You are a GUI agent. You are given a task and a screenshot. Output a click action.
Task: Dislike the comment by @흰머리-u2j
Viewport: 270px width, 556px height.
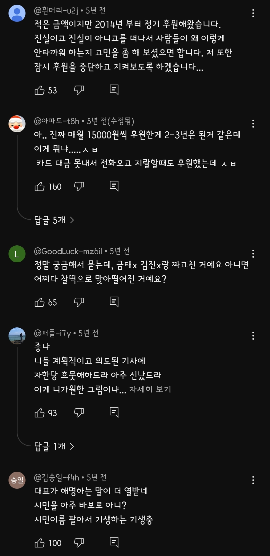pyautogui.click(x=79, y=90)
